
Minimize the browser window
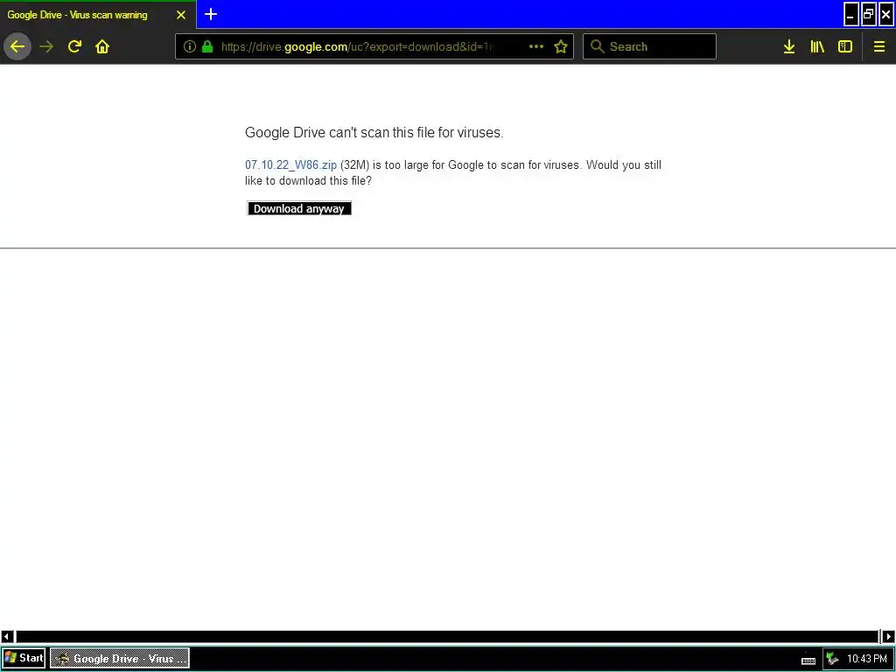pyautogui.click(x=850, y=15)
